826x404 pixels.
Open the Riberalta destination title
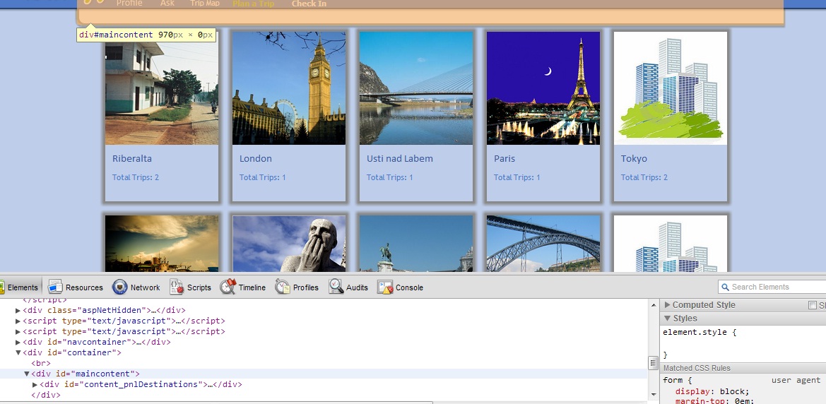(x=132, y=158)
